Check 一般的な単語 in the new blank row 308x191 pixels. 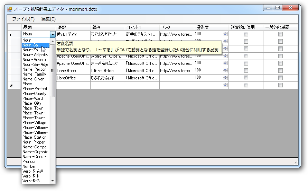(280, 85)
